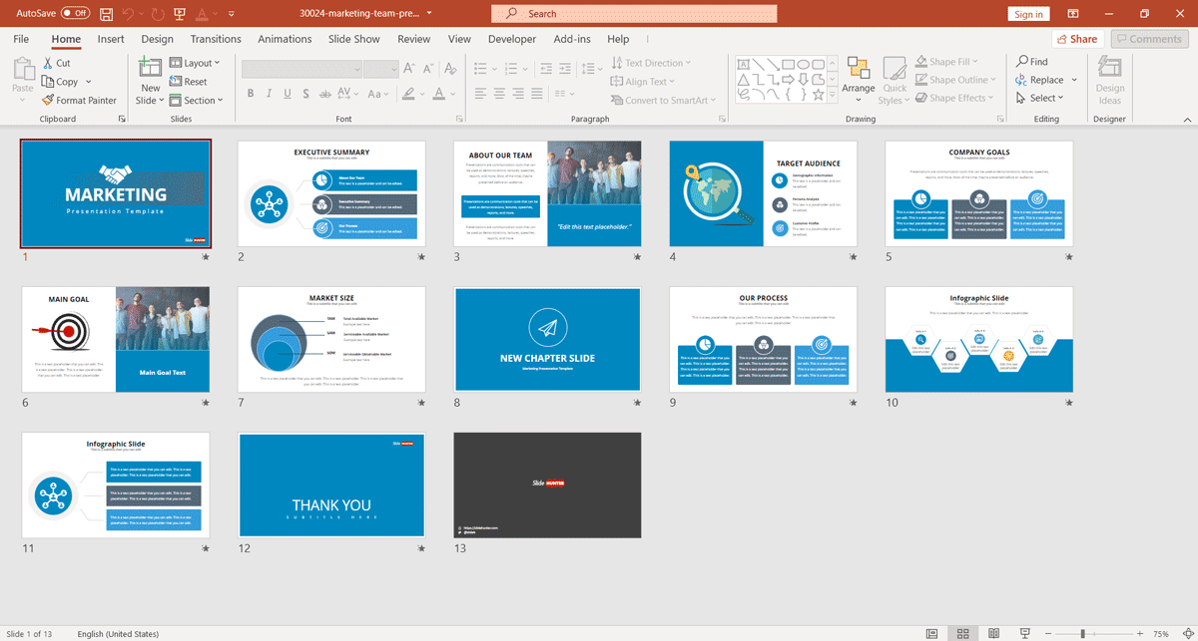
Task: Click Format Painter
Action: pyautogui.click(x=80, y=100)
